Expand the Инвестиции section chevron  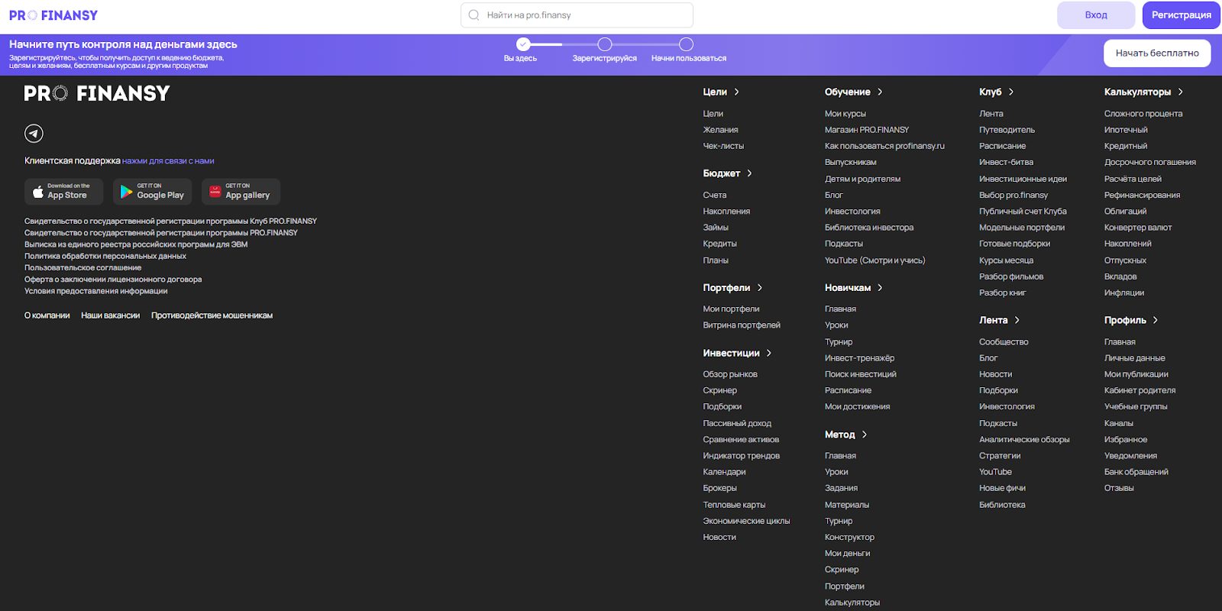tap(768, 353)
